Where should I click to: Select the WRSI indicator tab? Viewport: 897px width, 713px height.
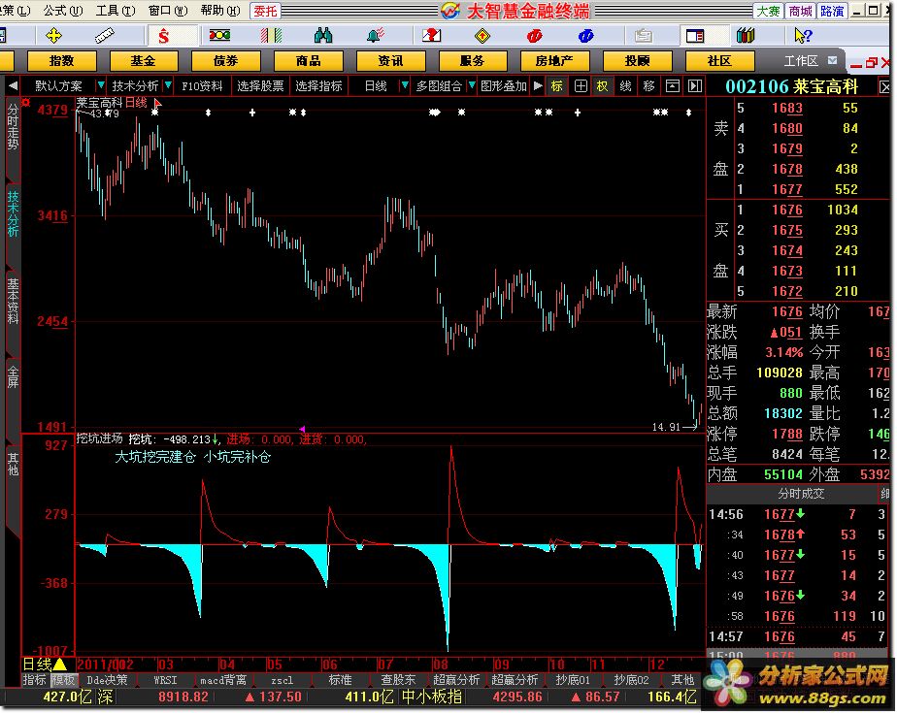pos(165,680)
